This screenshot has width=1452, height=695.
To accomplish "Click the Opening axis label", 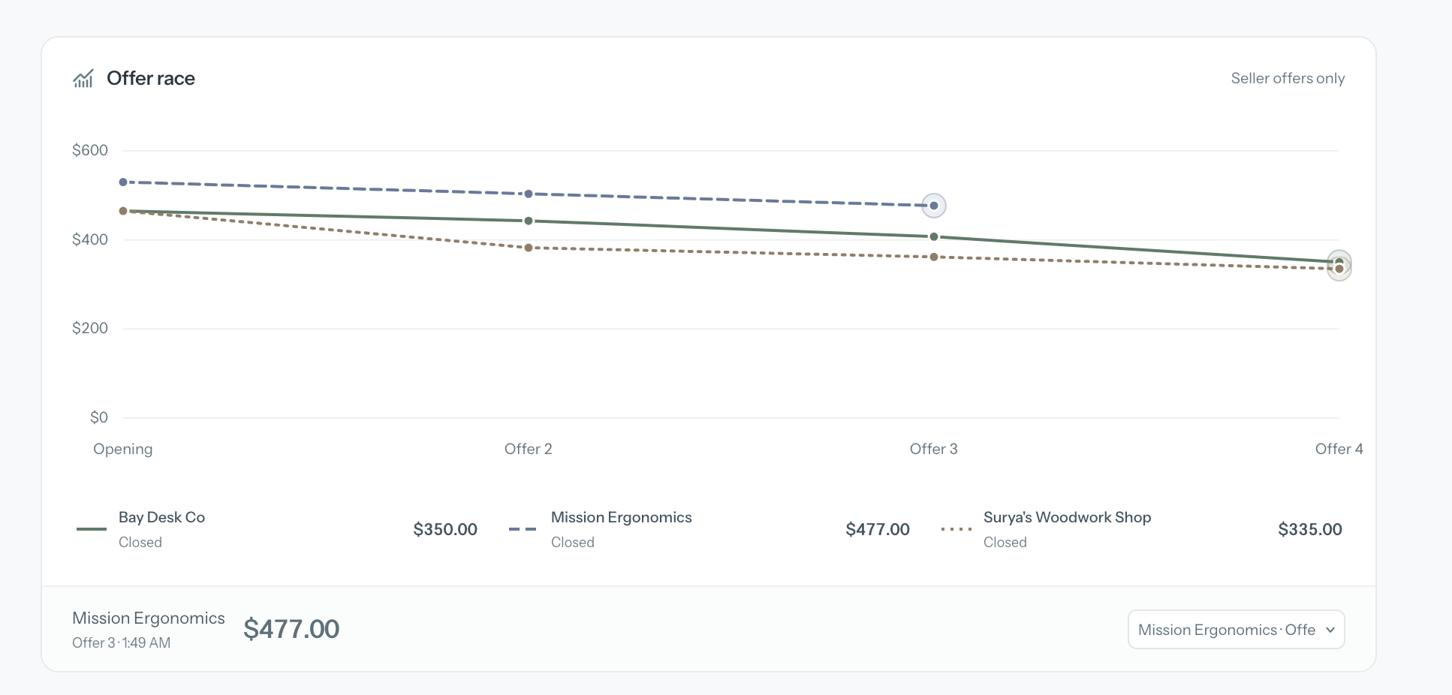I will click(x=123, y=449).
